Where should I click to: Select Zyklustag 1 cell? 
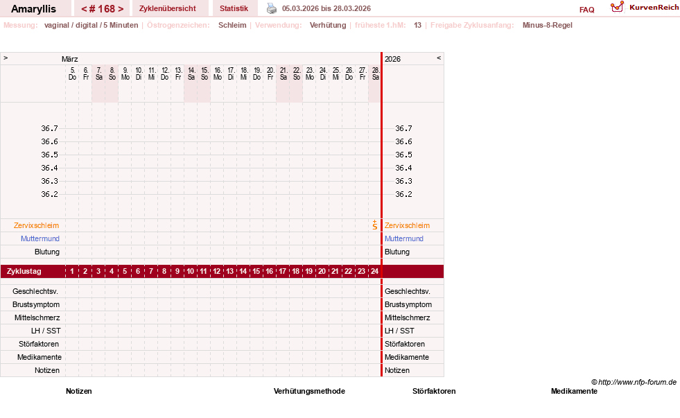72,272
